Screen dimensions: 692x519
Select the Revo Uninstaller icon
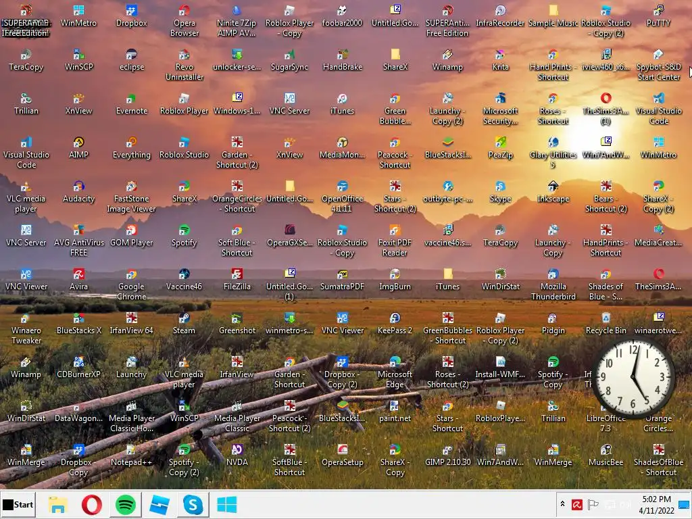pyautogui.click(x=184, y=65)
